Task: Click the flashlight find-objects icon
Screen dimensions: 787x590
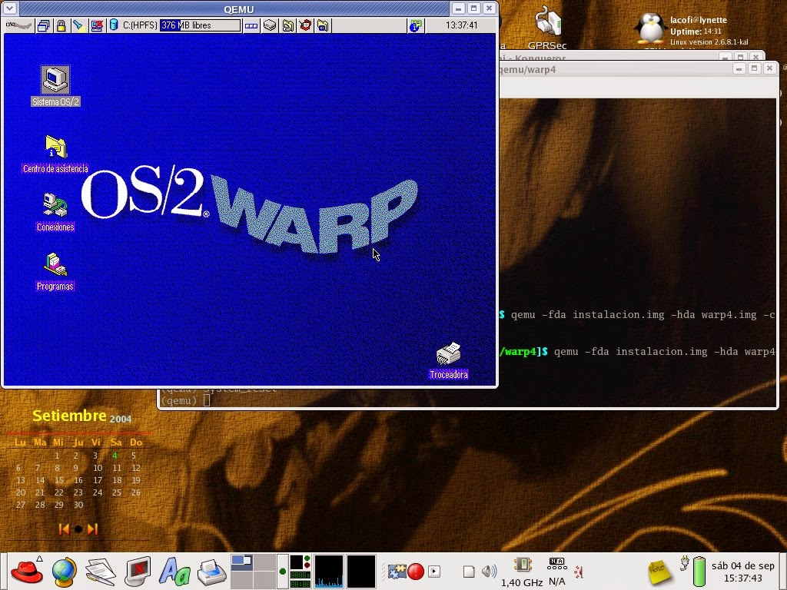Action: coord(78,25)
